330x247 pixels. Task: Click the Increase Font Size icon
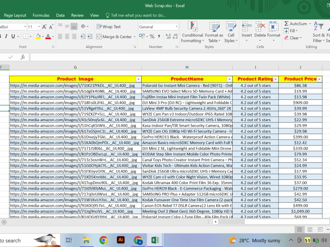[x=44, y=27]
